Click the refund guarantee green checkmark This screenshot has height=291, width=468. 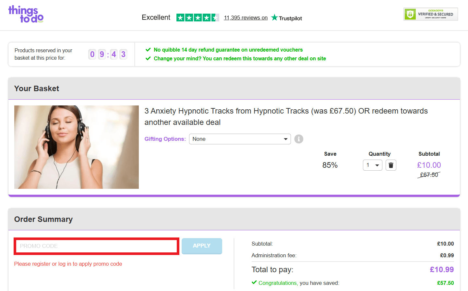(x=148, y=50)
